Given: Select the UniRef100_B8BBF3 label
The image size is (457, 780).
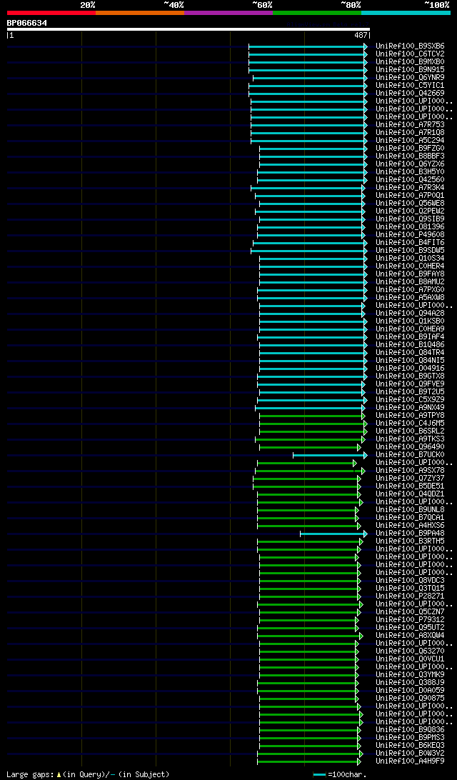Looking at the screenshot, I should tap(411, 156).
